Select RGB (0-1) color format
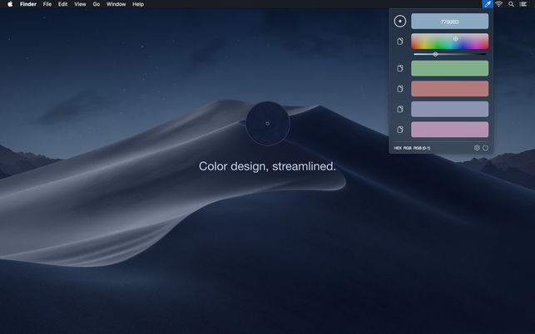 coord(422,148)
